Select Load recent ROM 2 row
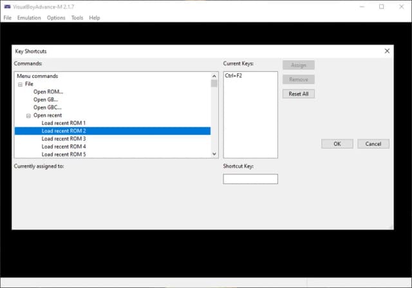Screen dimensions: 412x288 click(x=113, y=131)
